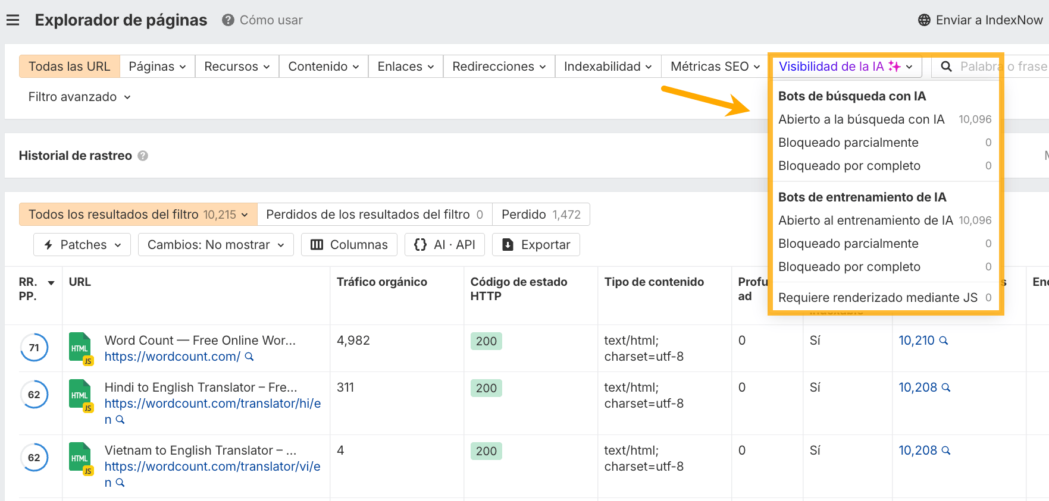
Task: Open the Páginas dropdown filter
Action: [x=158, y=67]
